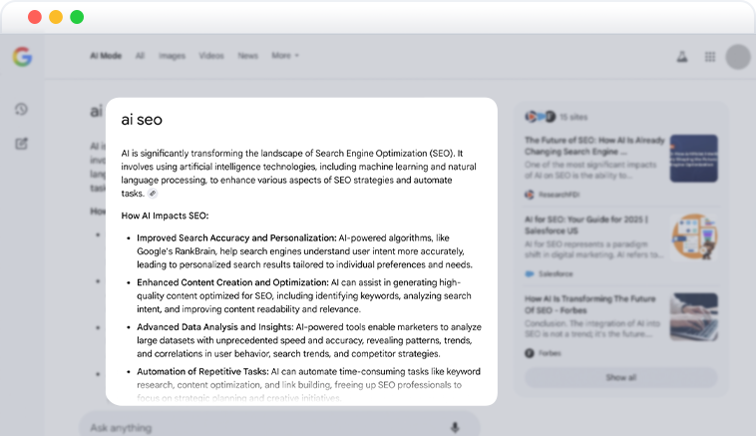Click 'Improved Search Accuracy and Personalization' bullet
Screen dimensions: 756x436
pyautogui.click(x=236, y=237)
